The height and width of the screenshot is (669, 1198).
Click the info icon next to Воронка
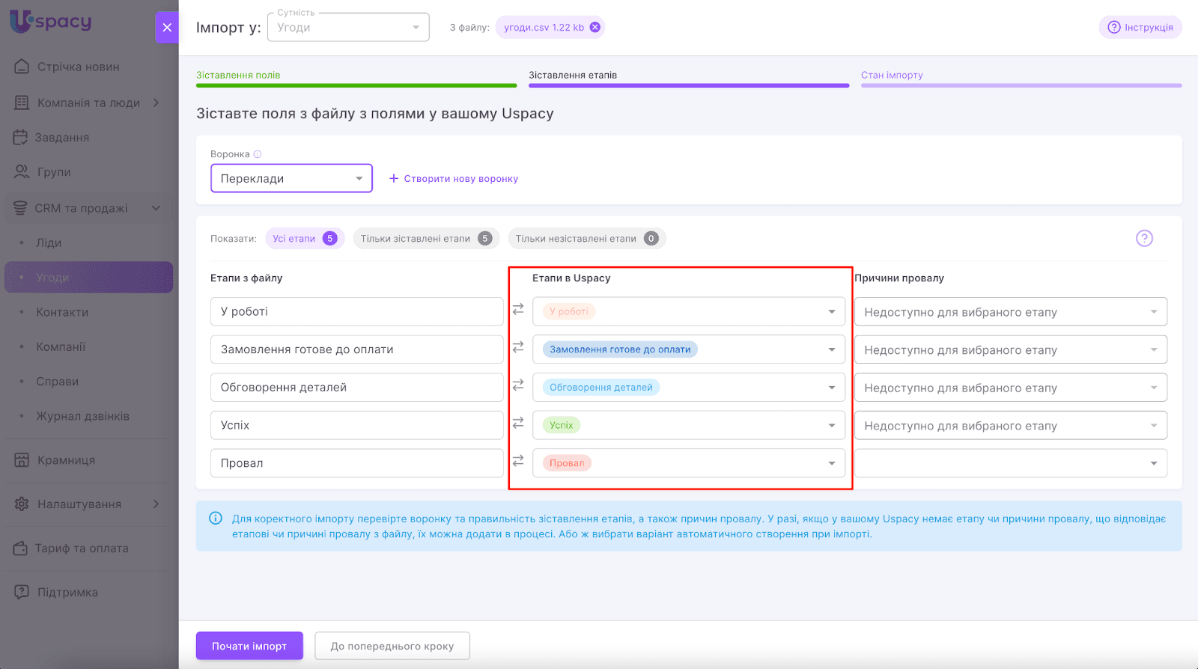[x=258, y=154]
